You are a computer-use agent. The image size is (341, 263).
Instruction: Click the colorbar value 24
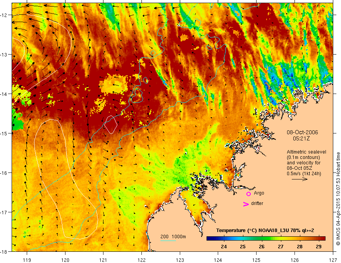click(224, 246)
